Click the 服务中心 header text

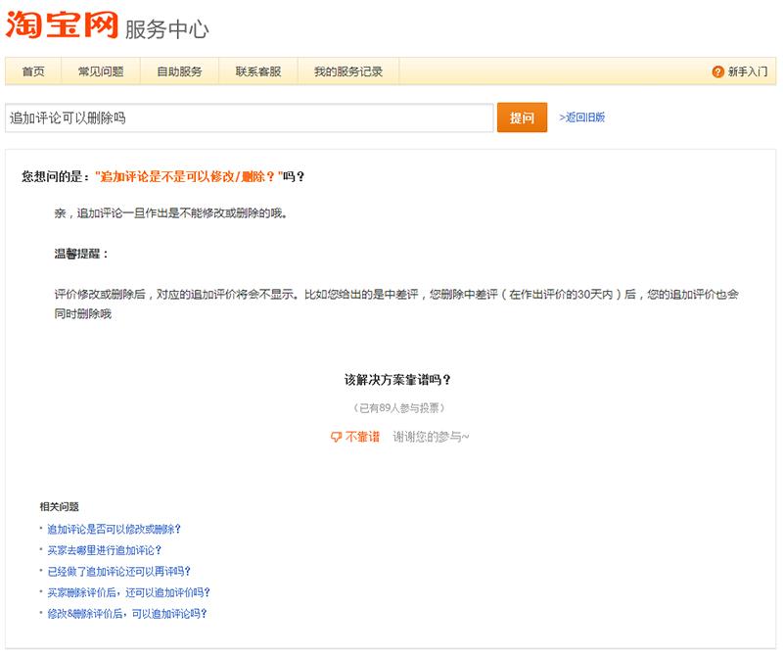click(x=167, y=29)
